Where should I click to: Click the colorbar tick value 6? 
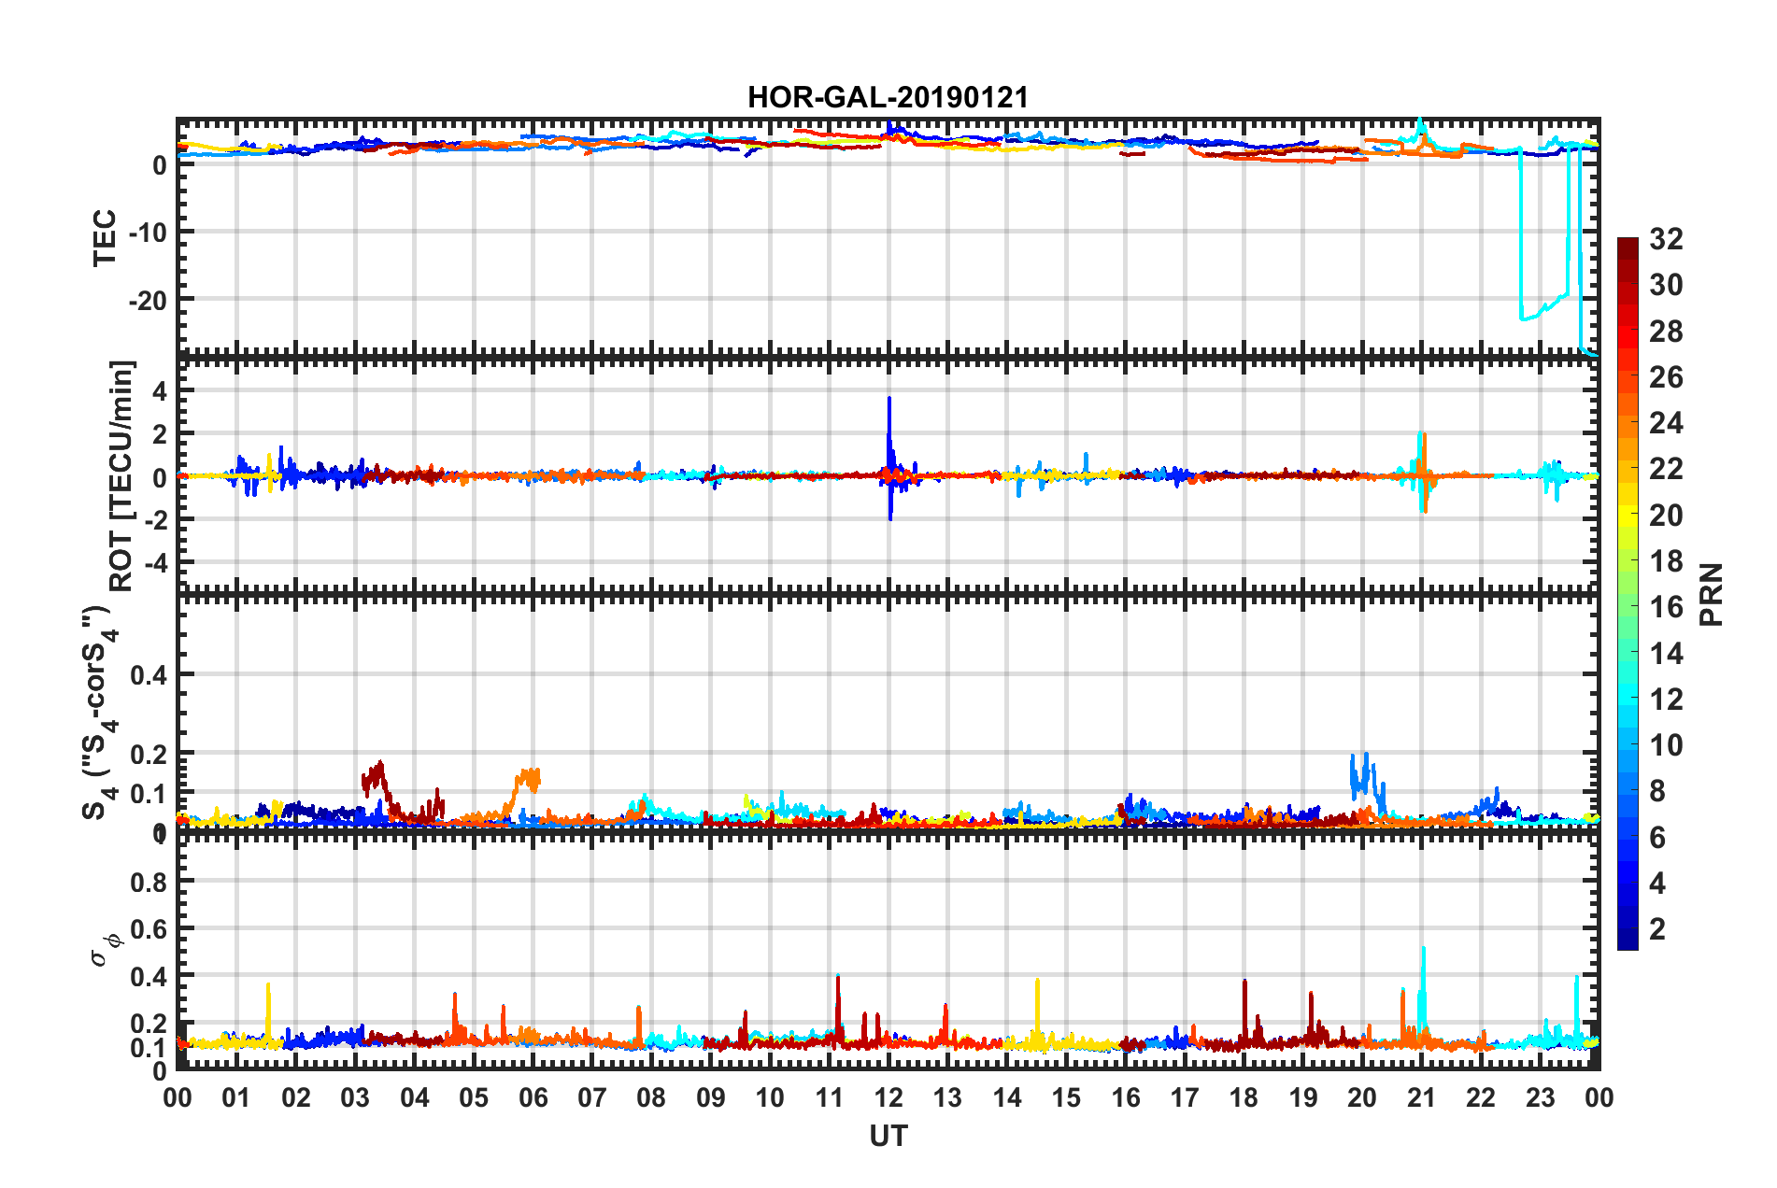[x=1657, y=838]
